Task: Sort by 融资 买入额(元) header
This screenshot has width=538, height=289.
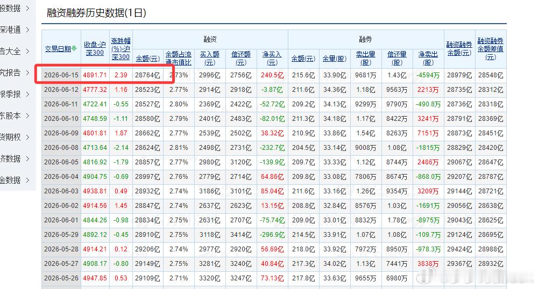Action: [x=210, y=59]
